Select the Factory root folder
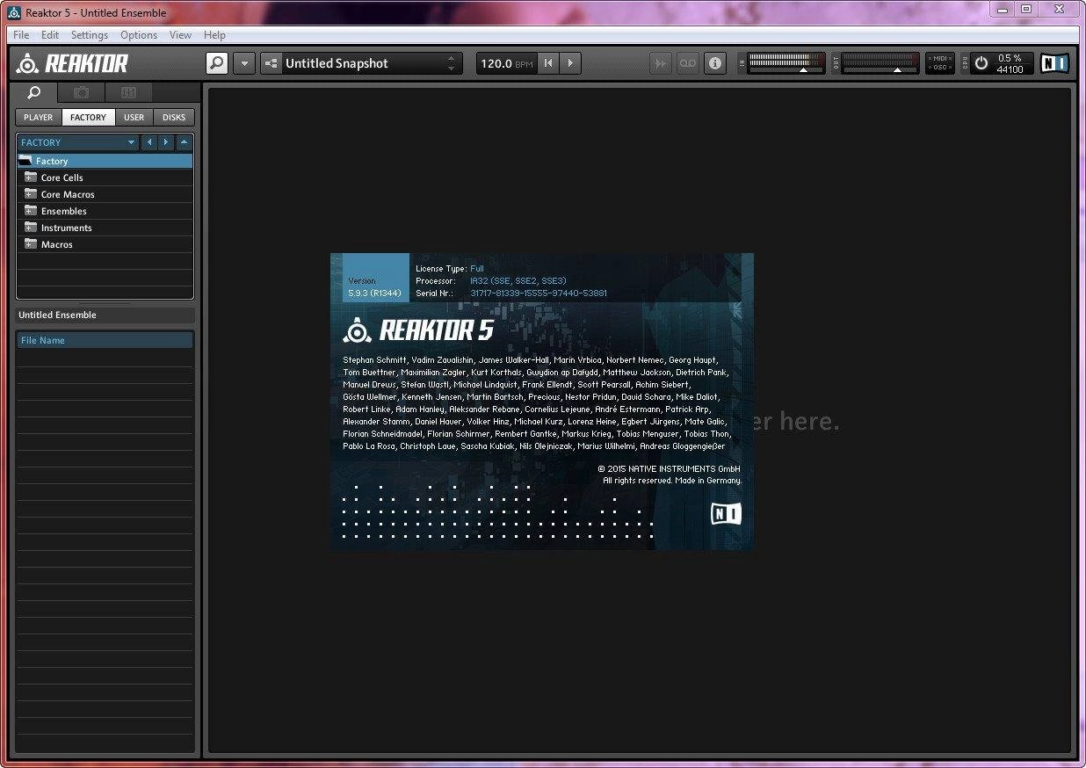Image resolution: width=1086 pixels, height=768 pixels. click(105, 161)
